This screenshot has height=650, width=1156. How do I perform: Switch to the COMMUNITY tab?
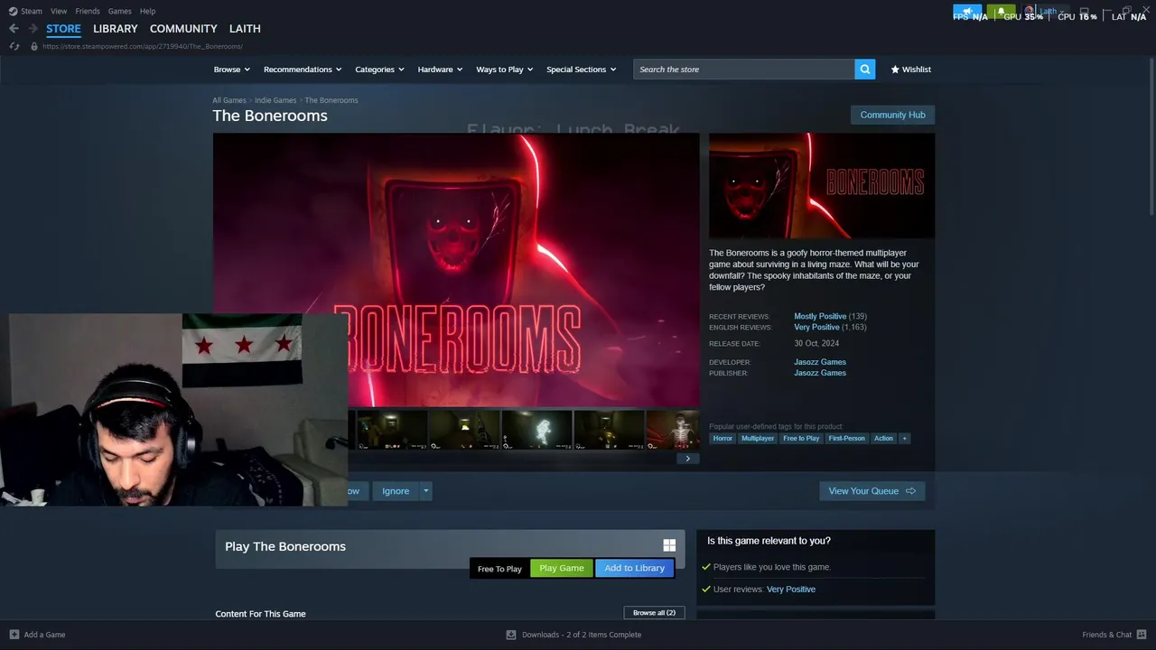[183, 29]
